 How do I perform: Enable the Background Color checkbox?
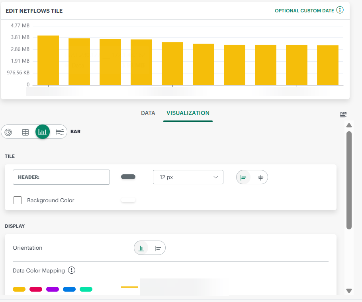pos(18,200)
